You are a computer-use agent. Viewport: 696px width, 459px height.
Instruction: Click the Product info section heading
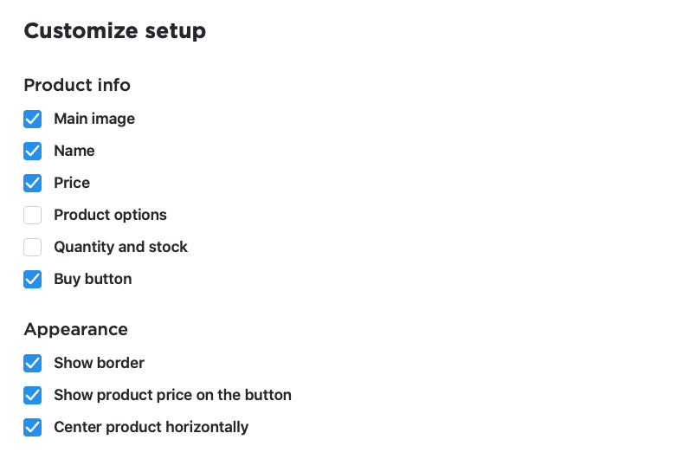click(77, 85)
